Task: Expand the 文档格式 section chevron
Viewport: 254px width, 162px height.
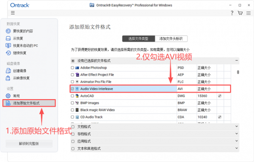Action: tap(236, 126)
